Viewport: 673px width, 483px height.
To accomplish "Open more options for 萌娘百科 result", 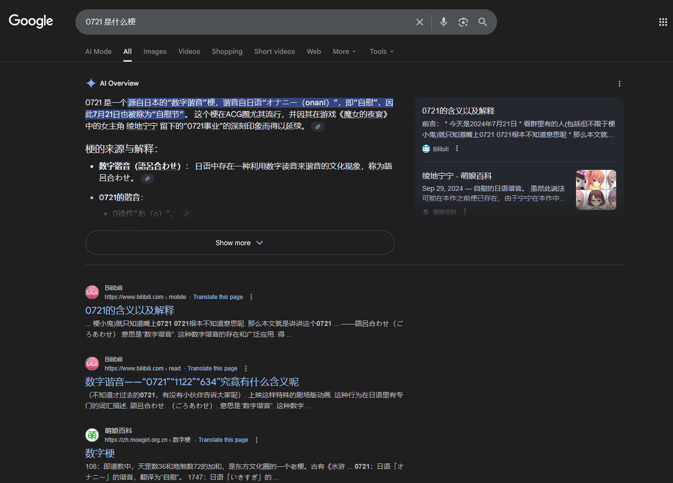I will pyautogui.click(x=257, y=440).
